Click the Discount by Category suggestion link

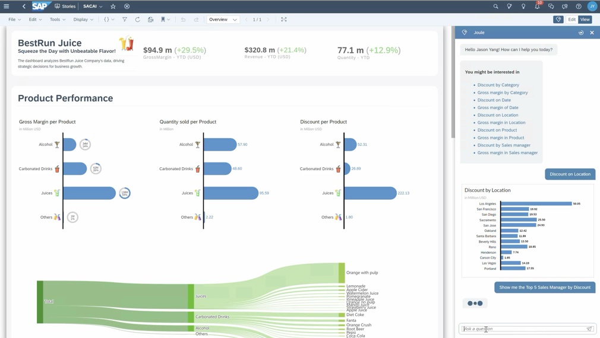pyautogui.click(x=498, y=85)
